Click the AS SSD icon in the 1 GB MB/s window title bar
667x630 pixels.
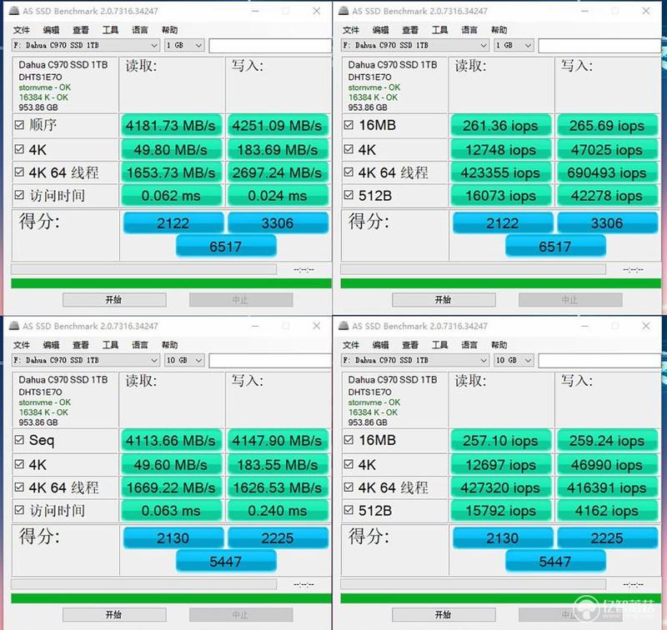(x=14, y=11)
